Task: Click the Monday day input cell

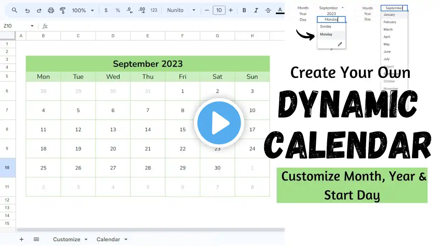Action: [331, 19]
